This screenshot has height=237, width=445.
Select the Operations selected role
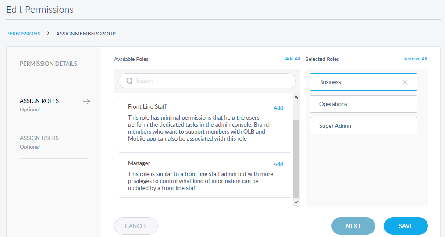pyautogui.click(x=363, y=104)
